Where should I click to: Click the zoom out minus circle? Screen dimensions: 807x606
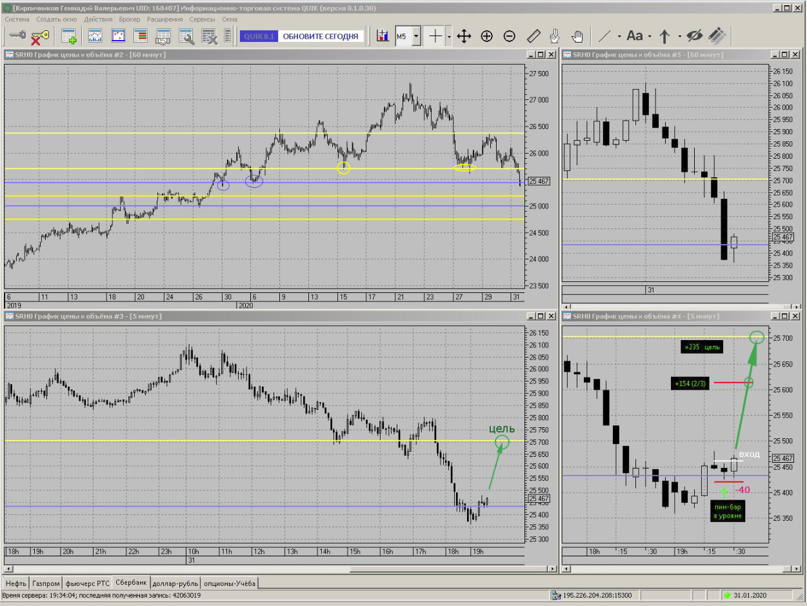click(x=510, y=36)
